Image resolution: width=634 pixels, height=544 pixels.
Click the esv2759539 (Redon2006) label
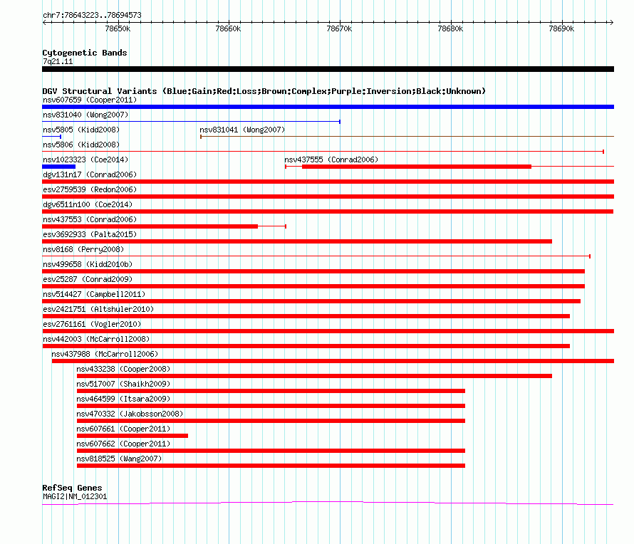coord(90,189)
